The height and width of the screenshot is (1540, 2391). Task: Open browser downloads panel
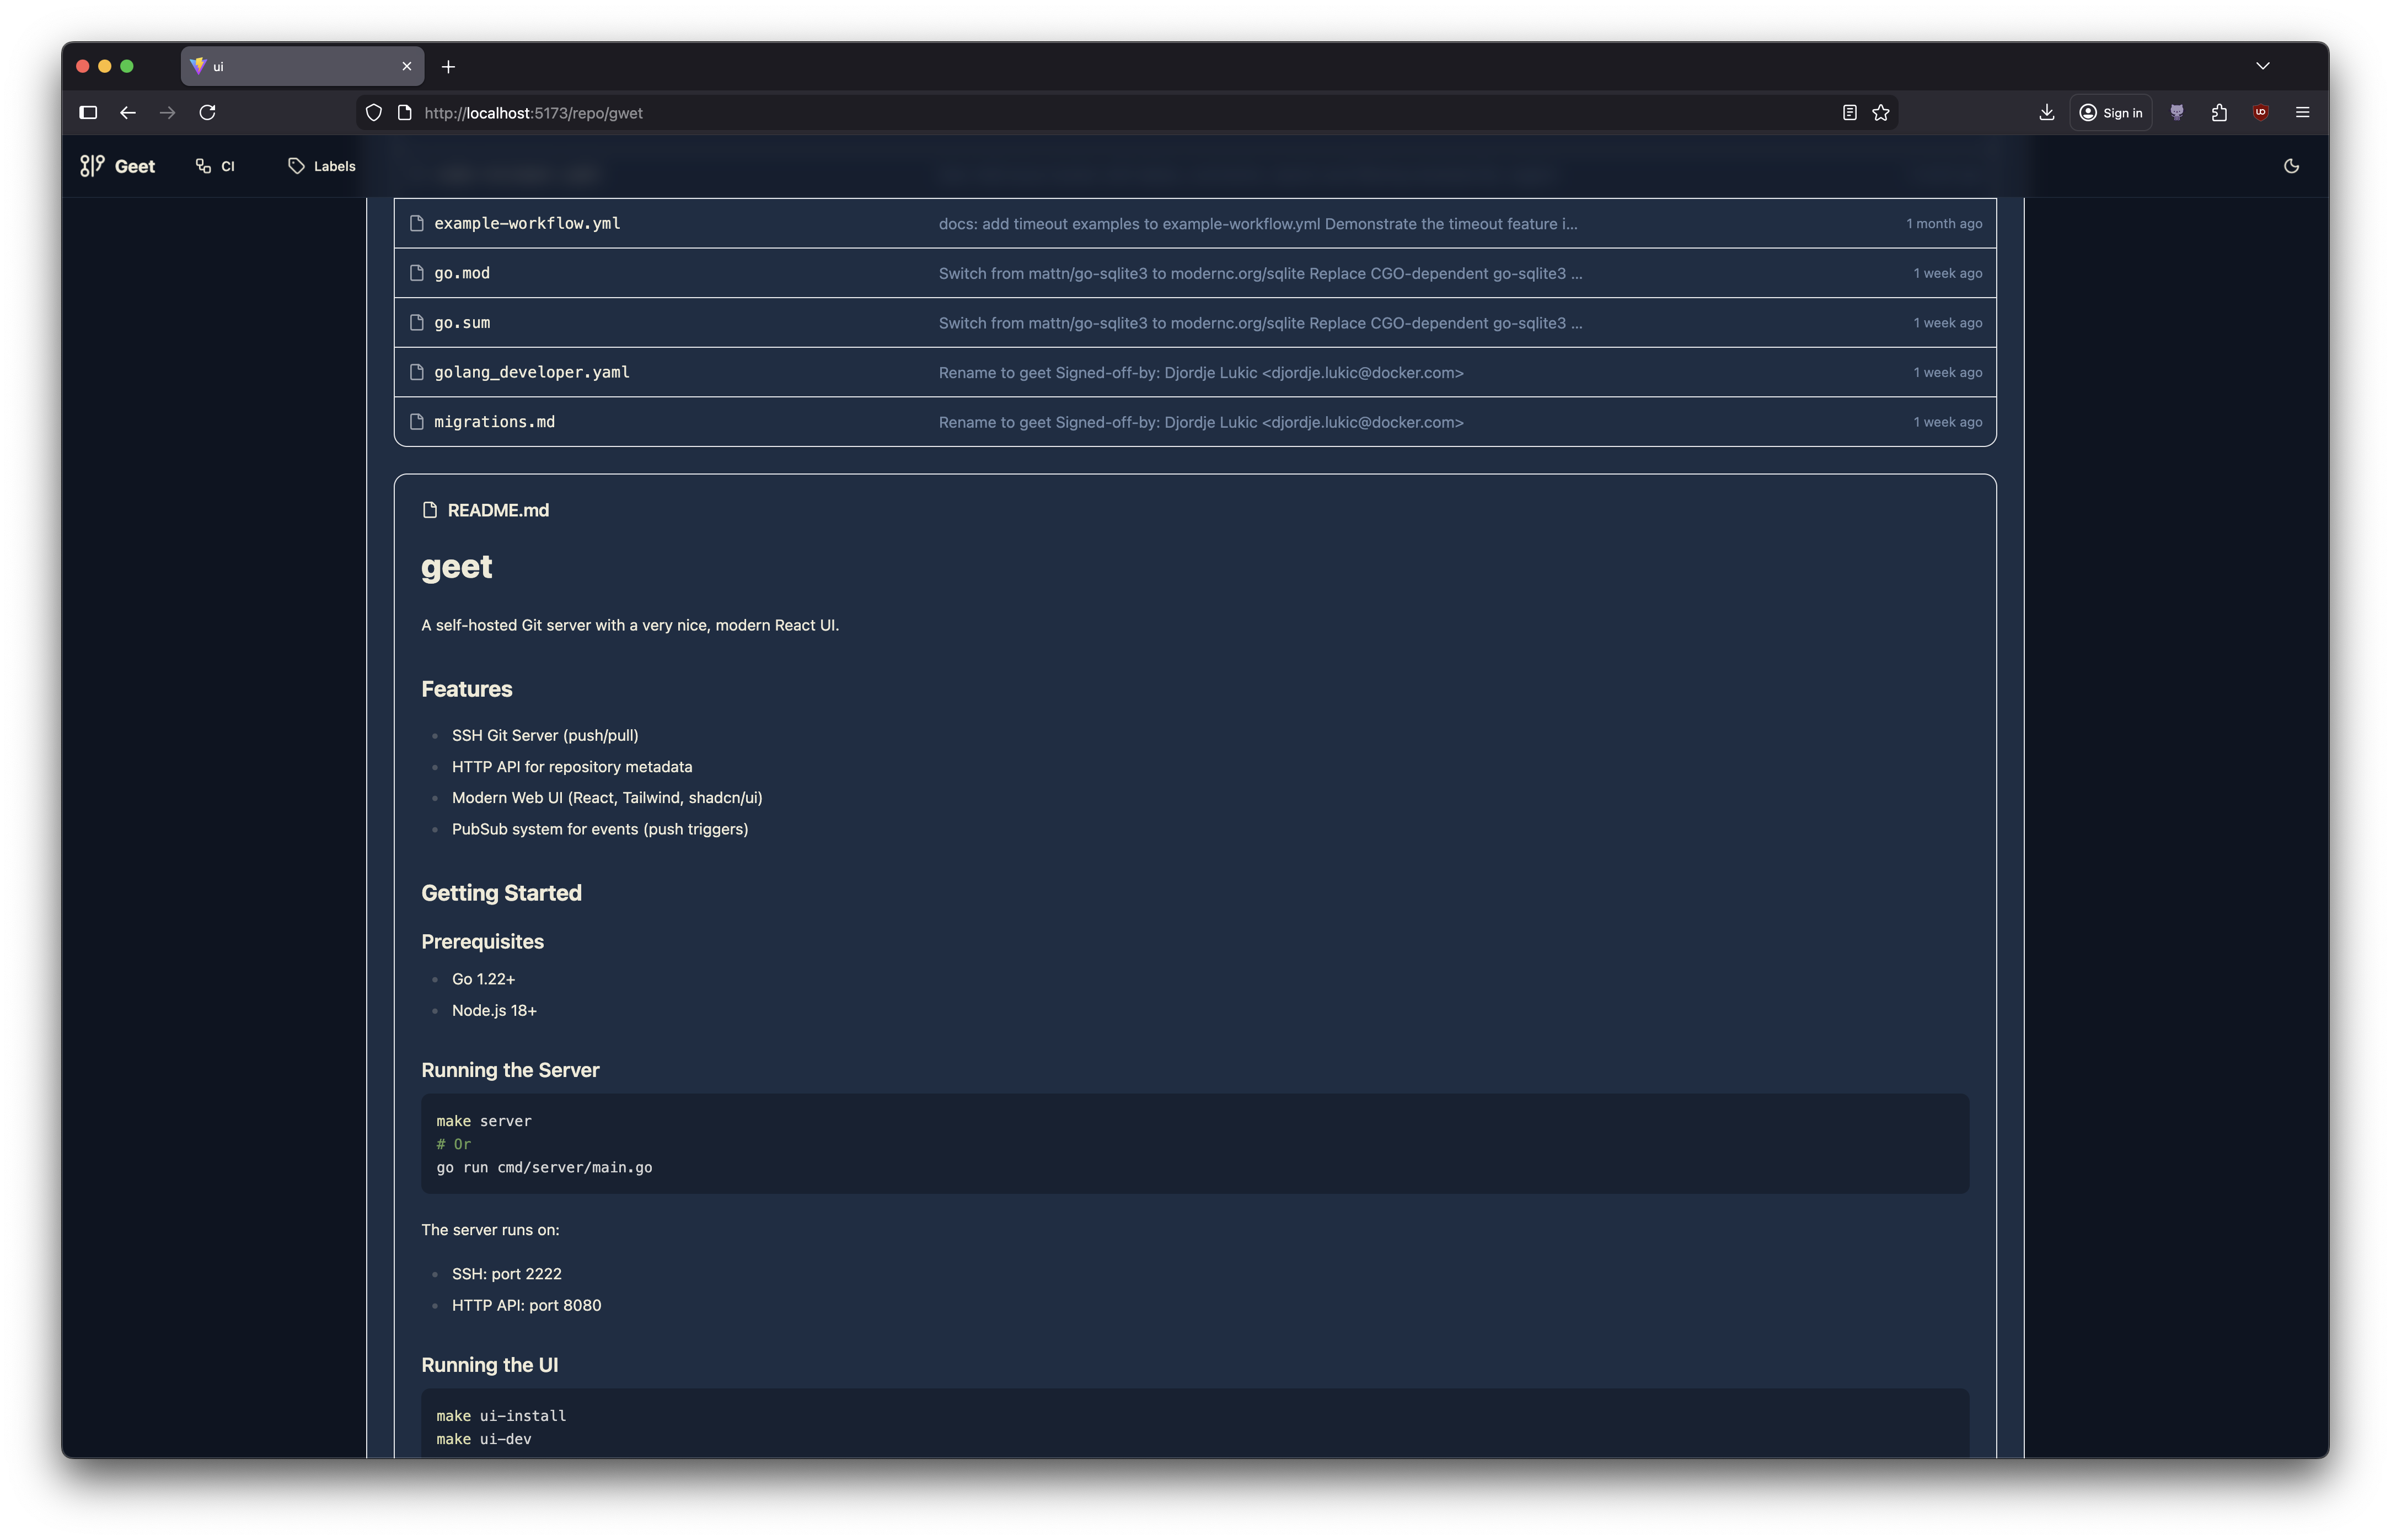click(2046, 113)
